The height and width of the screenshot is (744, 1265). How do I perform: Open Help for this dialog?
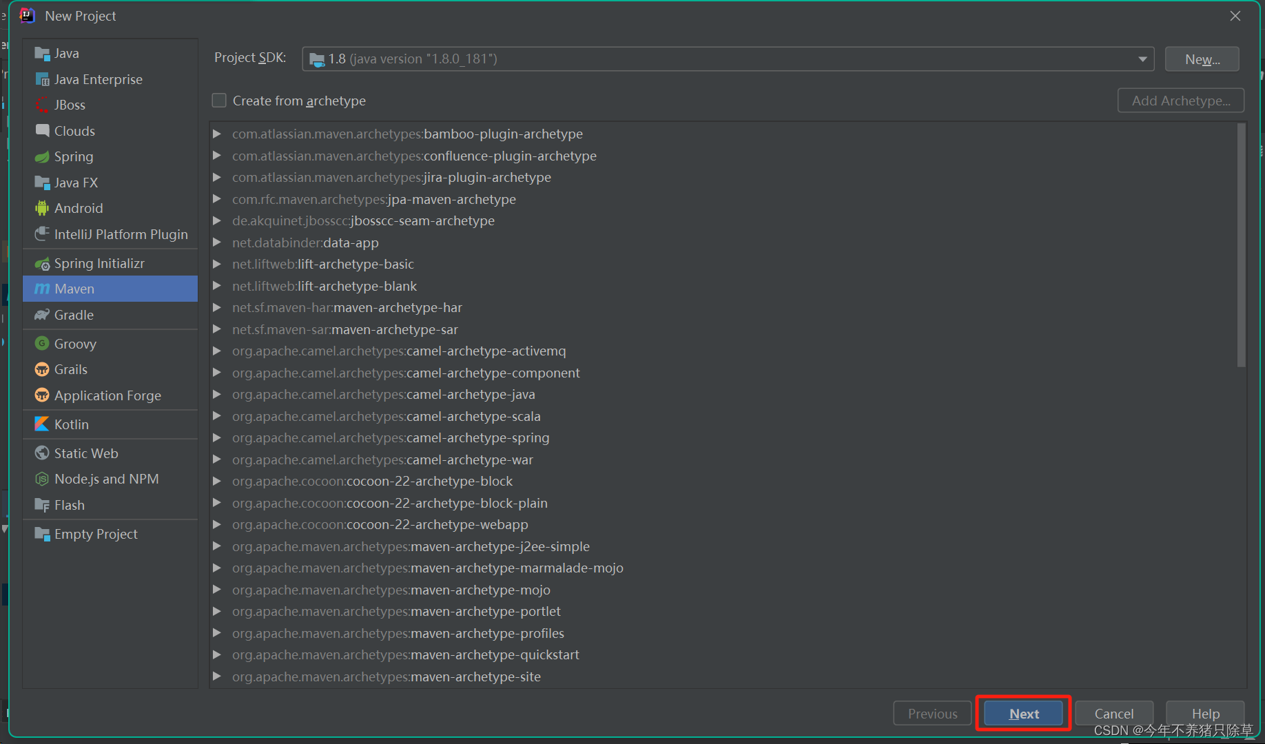[x=1205, y=714]
